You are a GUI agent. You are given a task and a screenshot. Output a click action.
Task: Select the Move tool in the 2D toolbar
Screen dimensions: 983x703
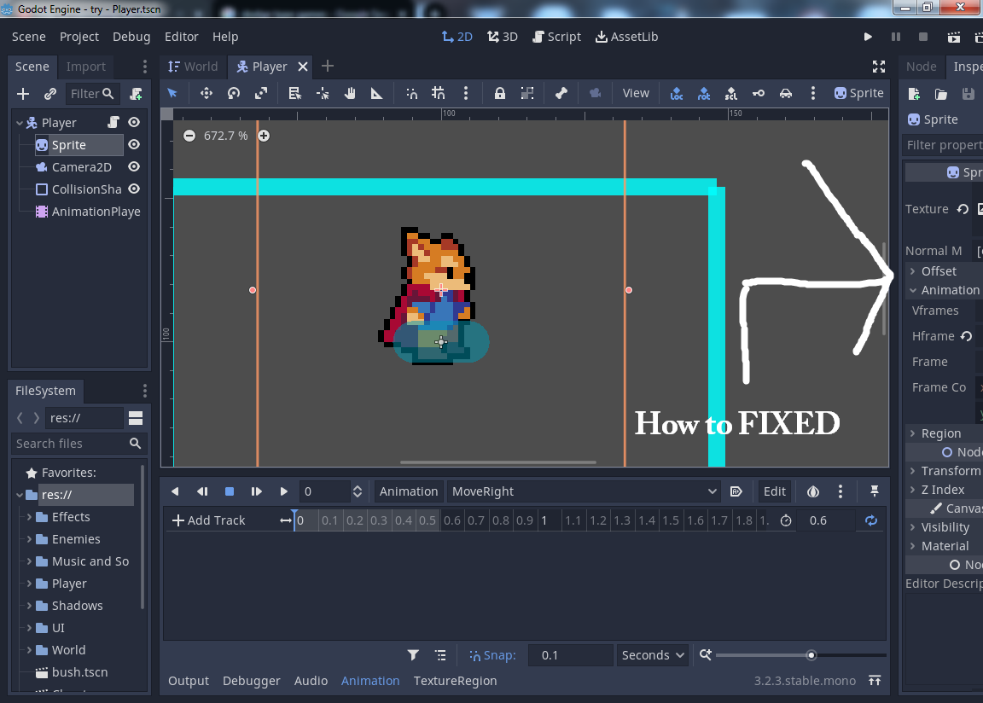coord(206,93)
